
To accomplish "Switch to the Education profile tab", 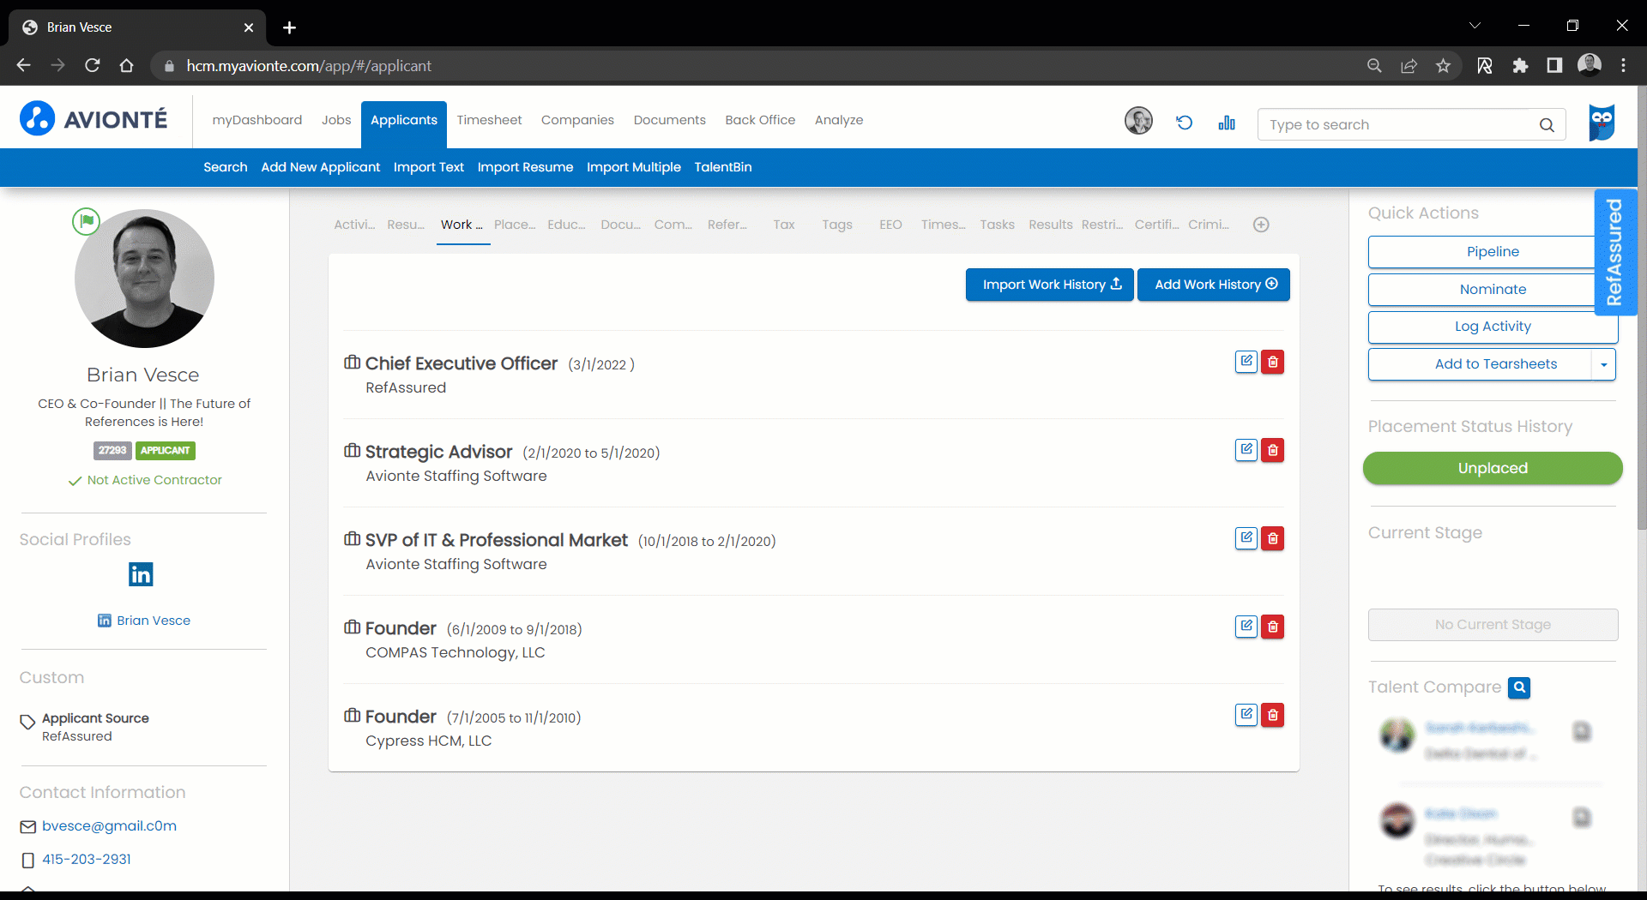I will [566, 225].
